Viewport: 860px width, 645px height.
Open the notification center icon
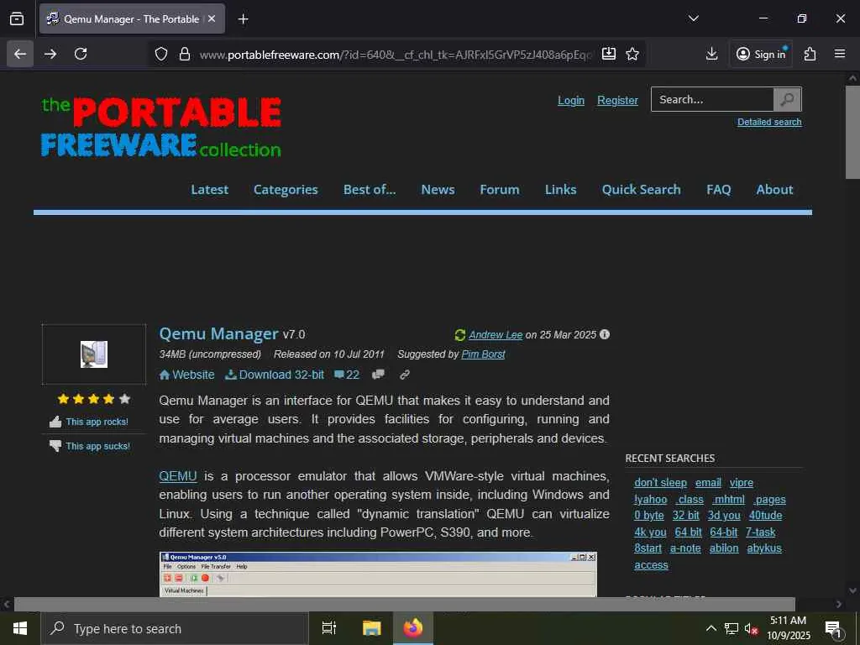pos(832,628)
